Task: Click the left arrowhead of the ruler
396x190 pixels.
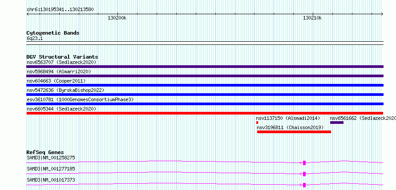Action: click(28, 14)
